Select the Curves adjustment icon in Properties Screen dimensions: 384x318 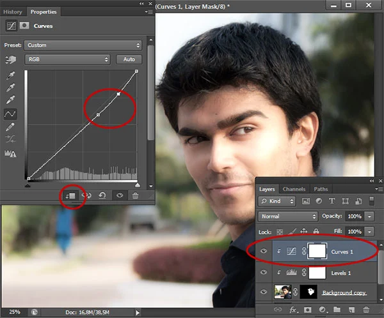click(12, 26)
